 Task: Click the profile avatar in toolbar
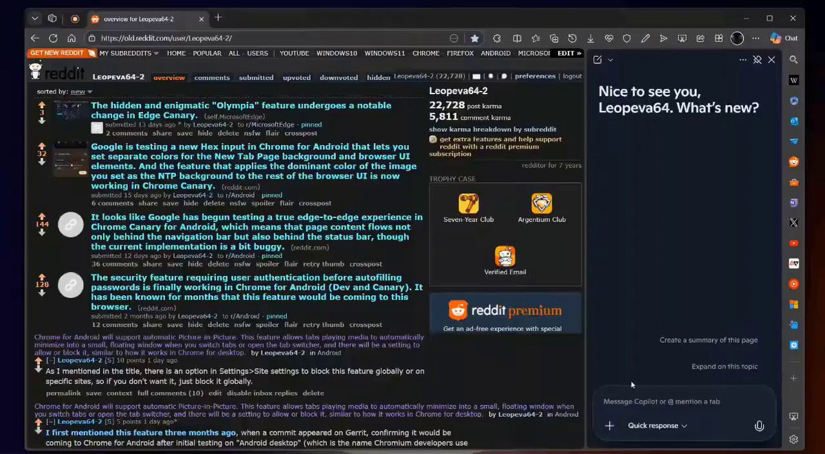click(x=737, y=39)
